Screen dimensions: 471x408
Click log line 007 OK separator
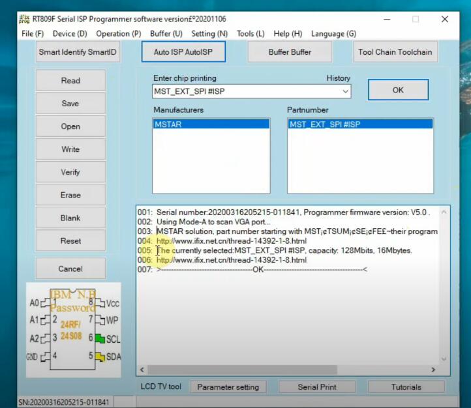click(x=262, y=269)
